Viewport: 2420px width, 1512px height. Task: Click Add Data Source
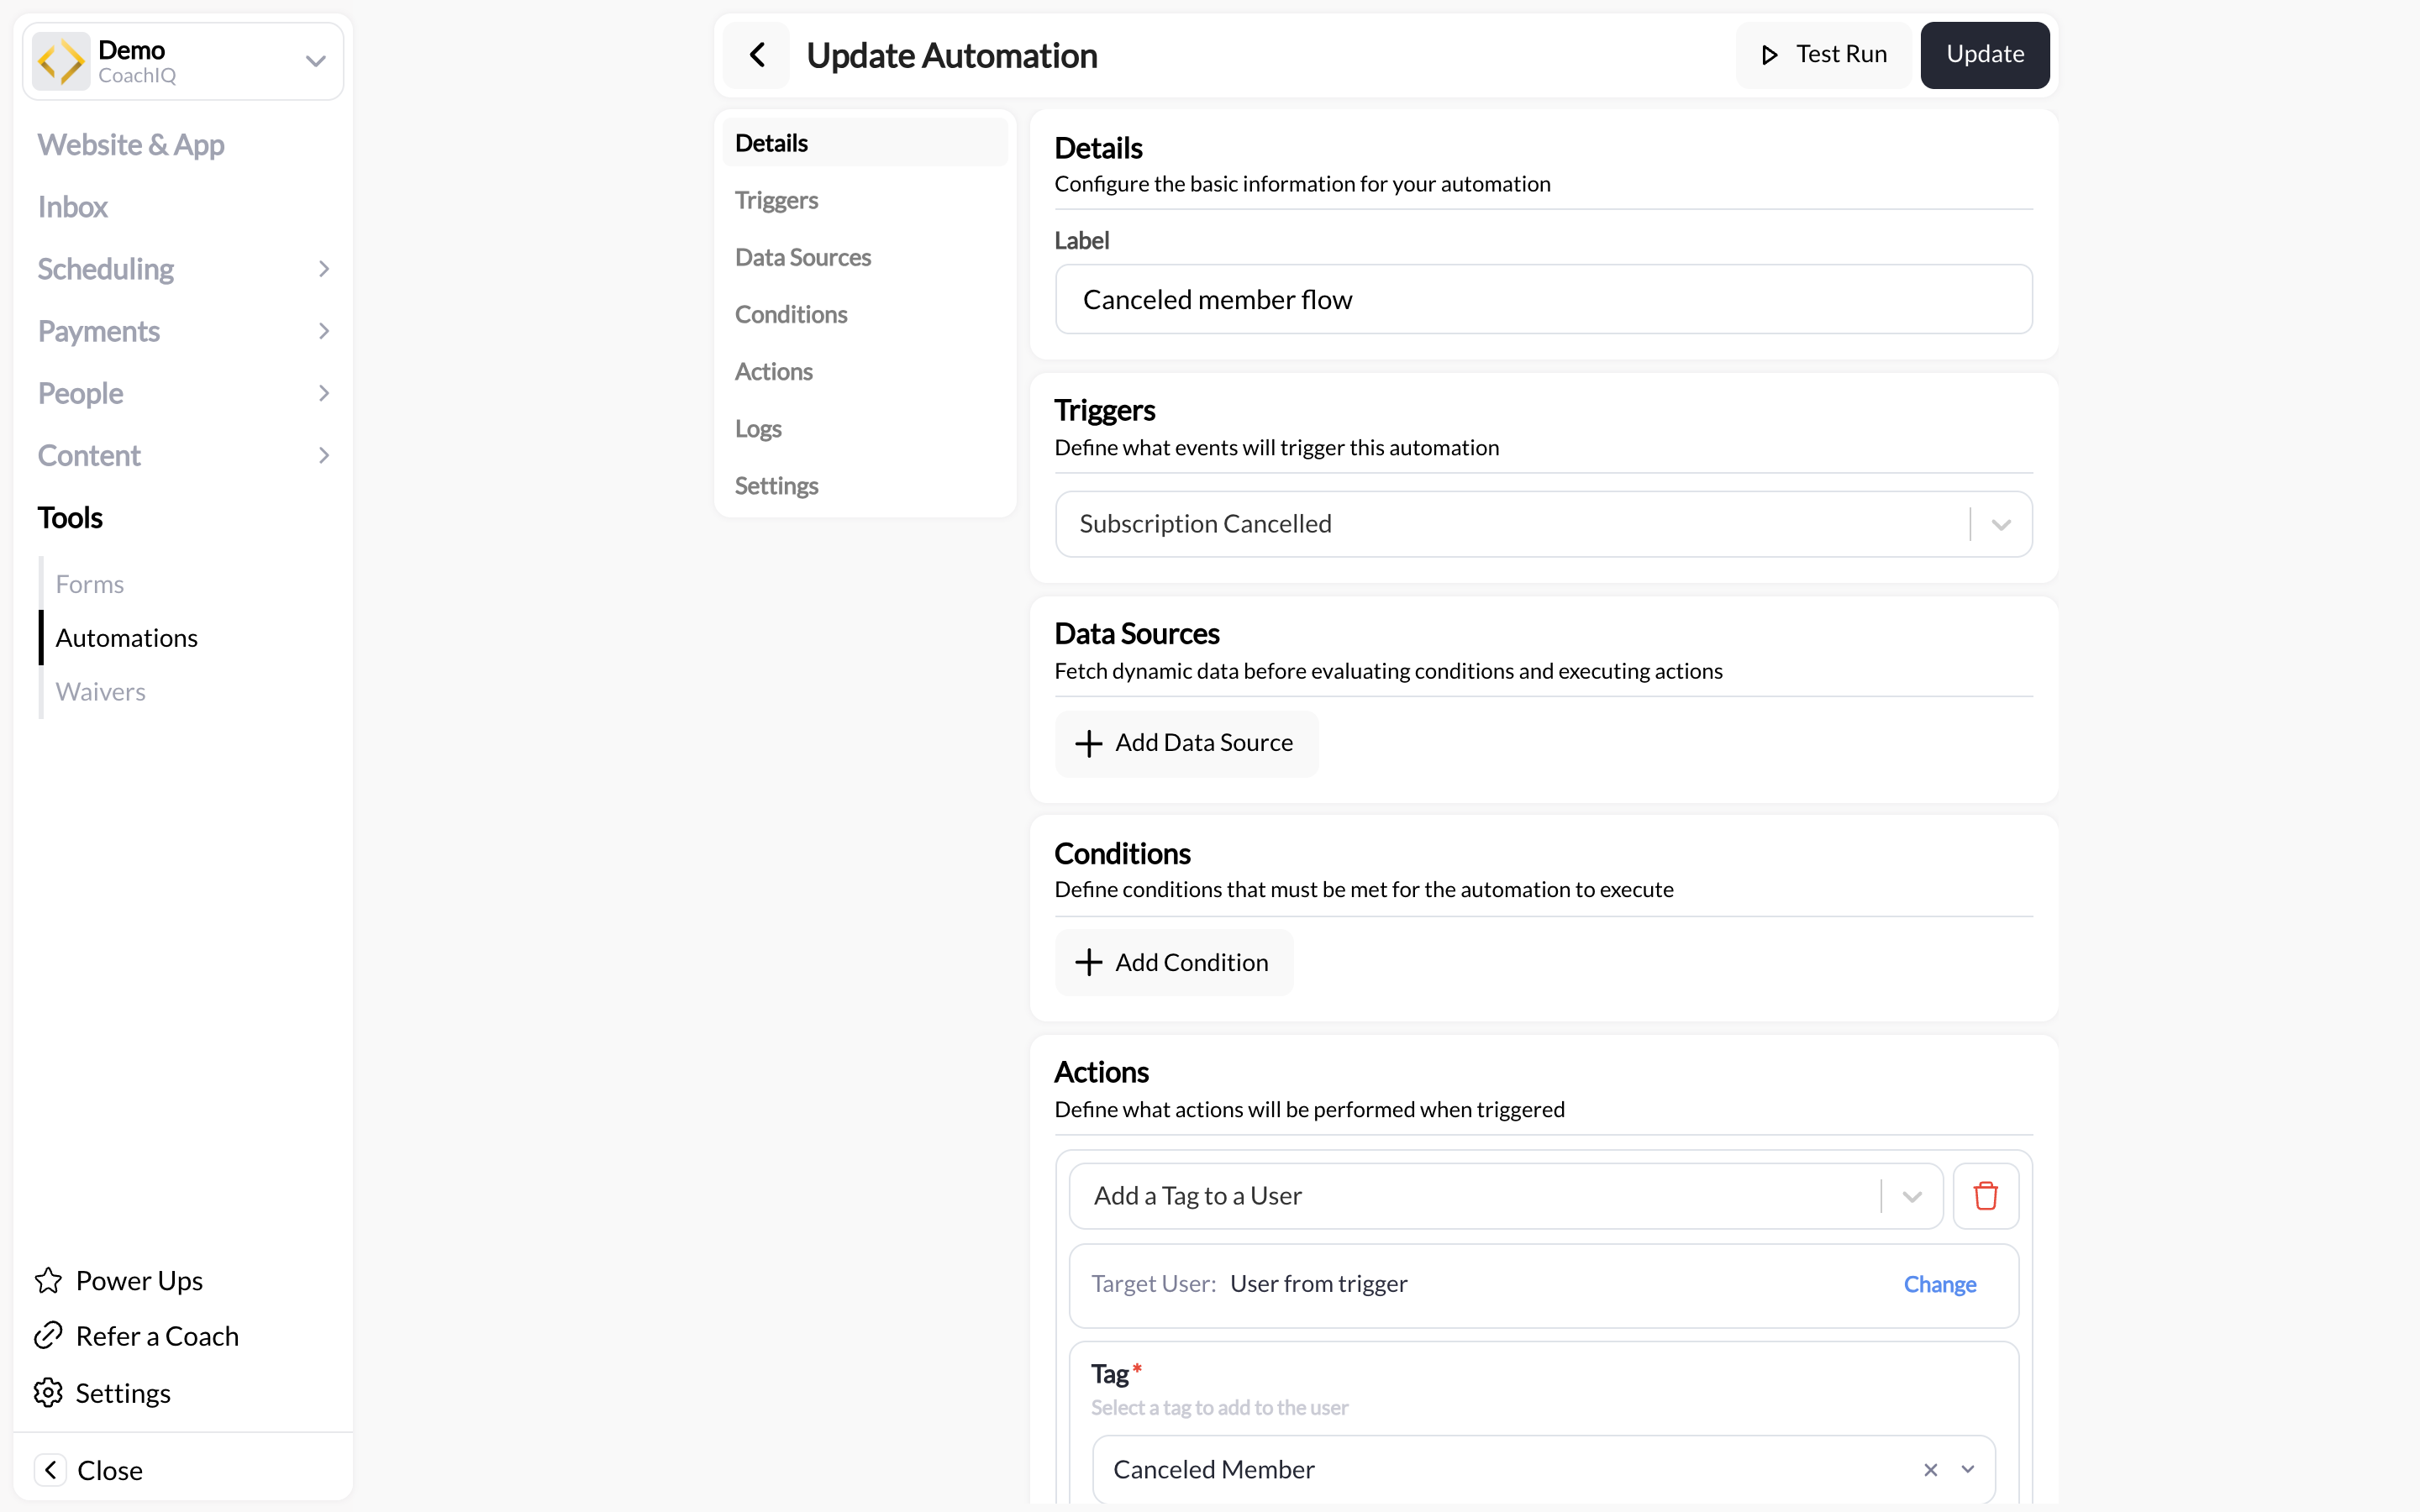(1186, 743)
